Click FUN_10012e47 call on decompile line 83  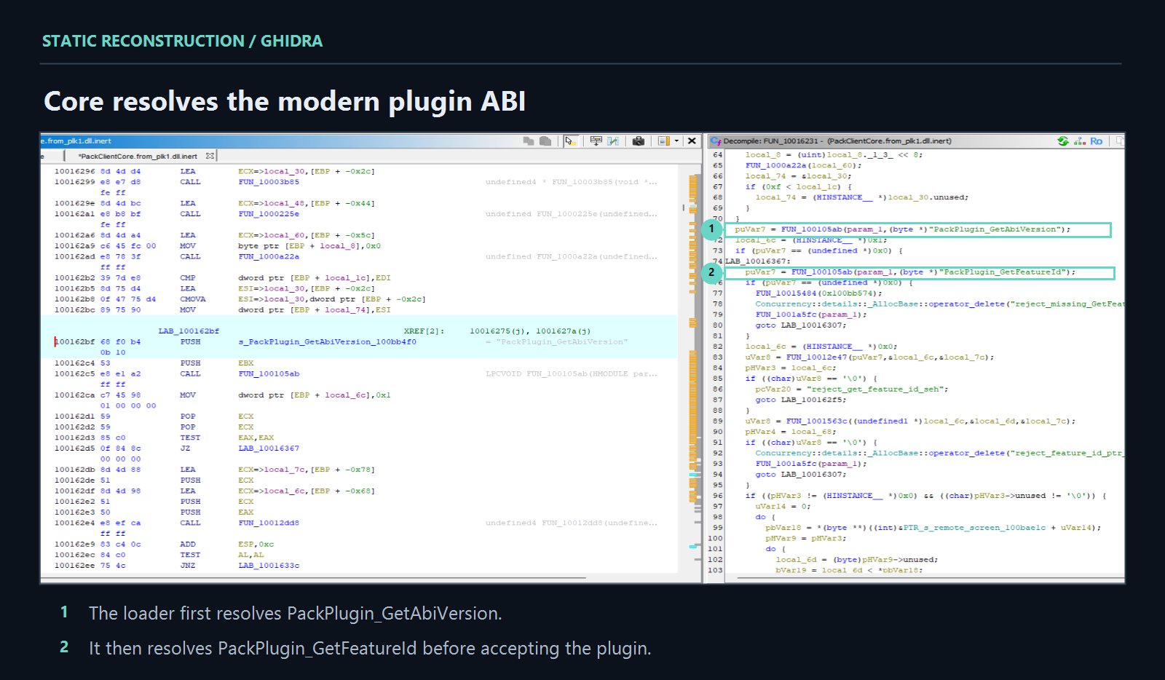(816, 357)
